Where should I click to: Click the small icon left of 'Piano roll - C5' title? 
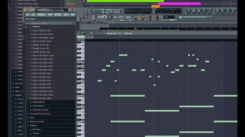(104, 33)
